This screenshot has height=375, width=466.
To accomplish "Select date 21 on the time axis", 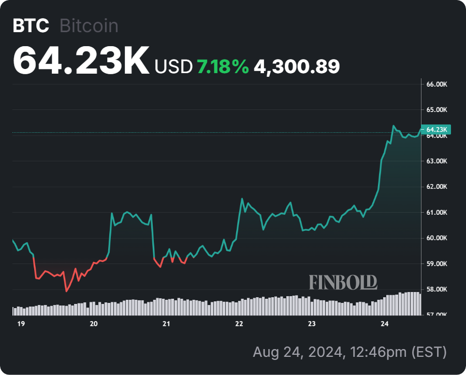I will 166,324.
